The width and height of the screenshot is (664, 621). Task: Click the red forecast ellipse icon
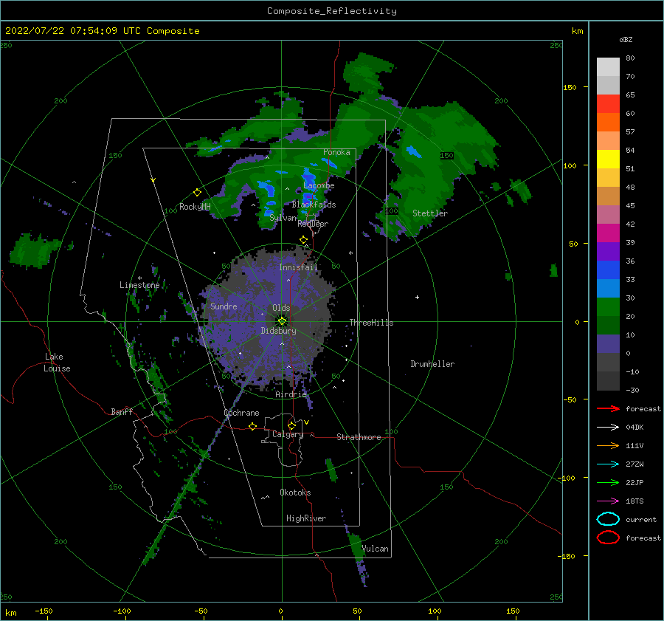(608, 538)
